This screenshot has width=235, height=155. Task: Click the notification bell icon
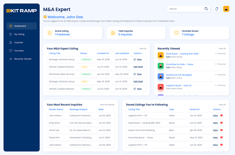click(217, 9)
